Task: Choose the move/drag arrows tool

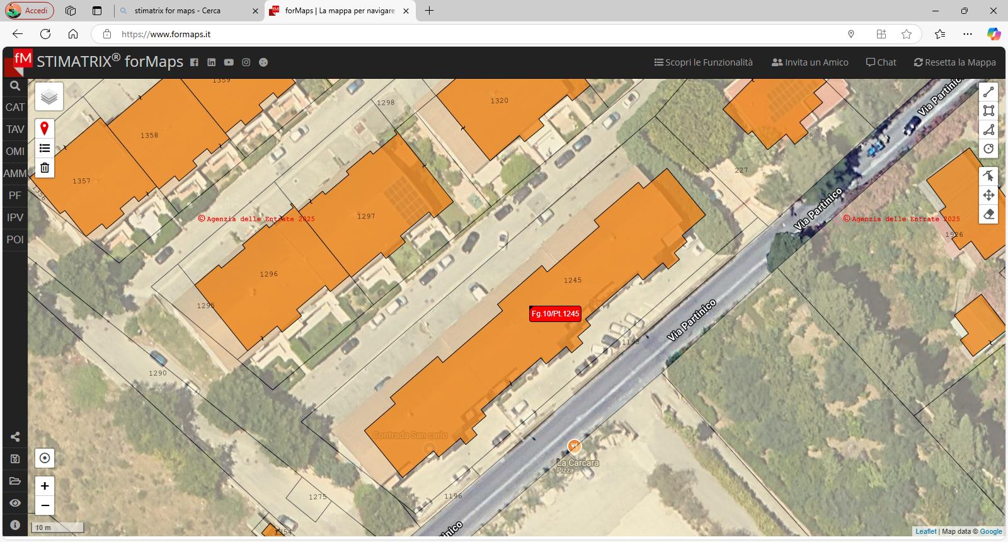Action: pos(988,195)
